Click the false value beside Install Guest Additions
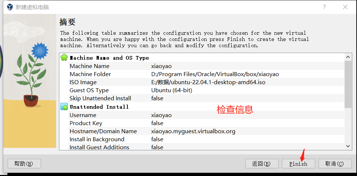The width and height of the screenshot is (357, 176). tap(157, 147)
